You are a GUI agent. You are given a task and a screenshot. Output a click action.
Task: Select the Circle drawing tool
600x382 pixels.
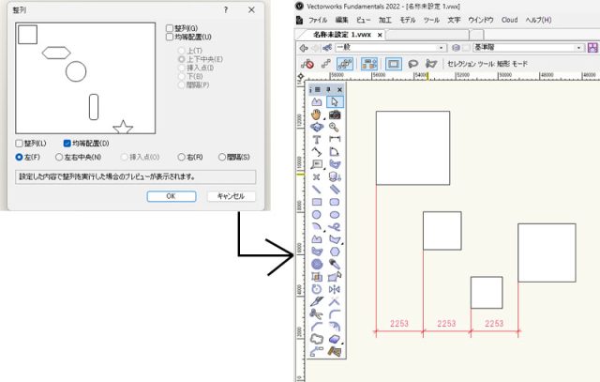coord(317,214)
